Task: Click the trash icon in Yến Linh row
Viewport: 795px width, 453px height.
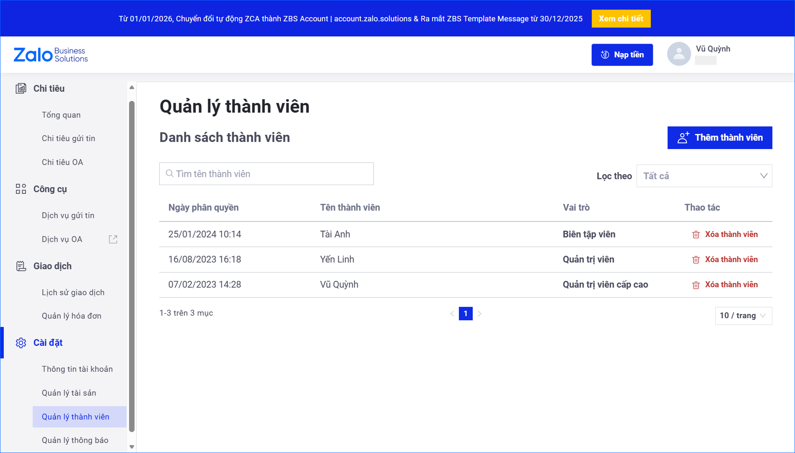Action: [696, 260]
